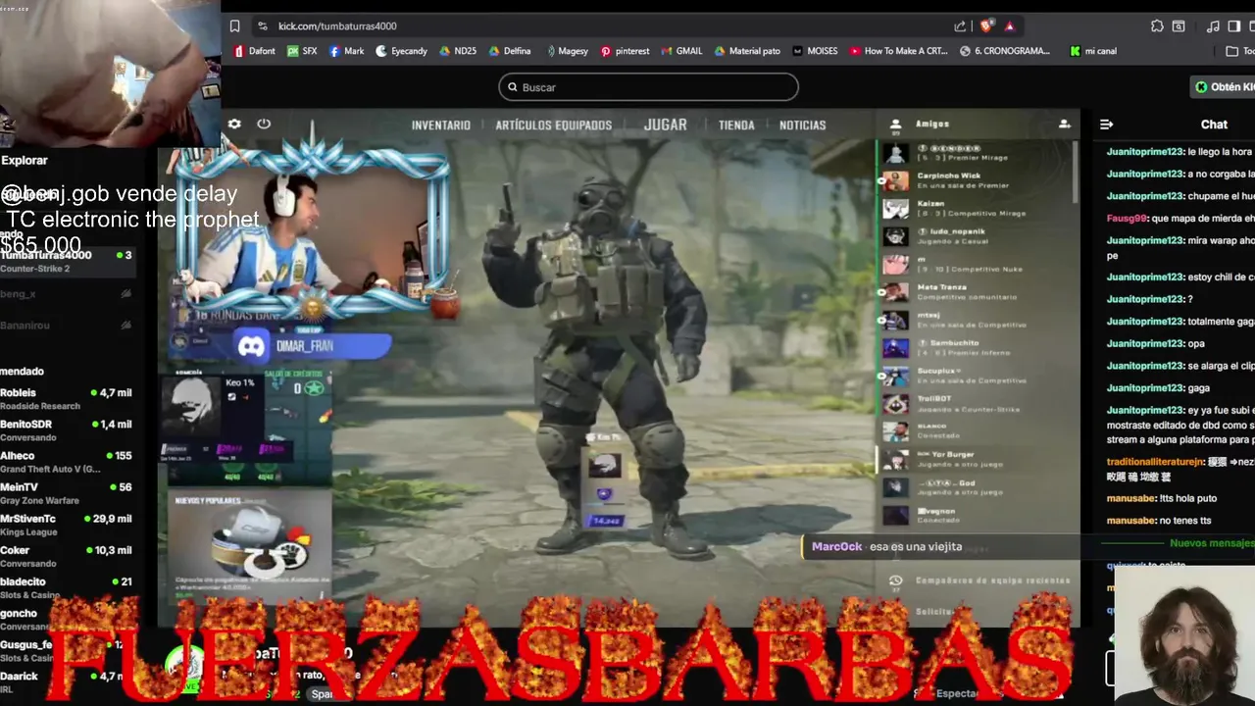Click traditionalliteraturejn username in chat
Screen dimensions: 1255x706
[x=1155, y=461]
